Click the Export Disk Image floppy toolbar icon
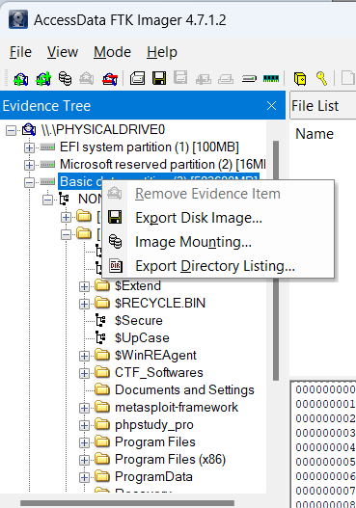 click(x=159, y=78)
